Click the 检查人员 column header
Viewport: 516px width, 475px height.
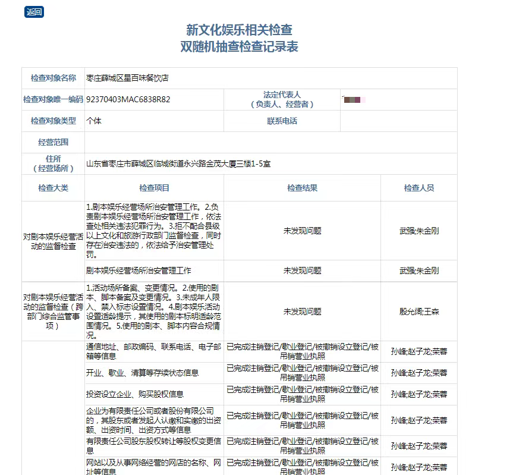click(x=419, y=188)
